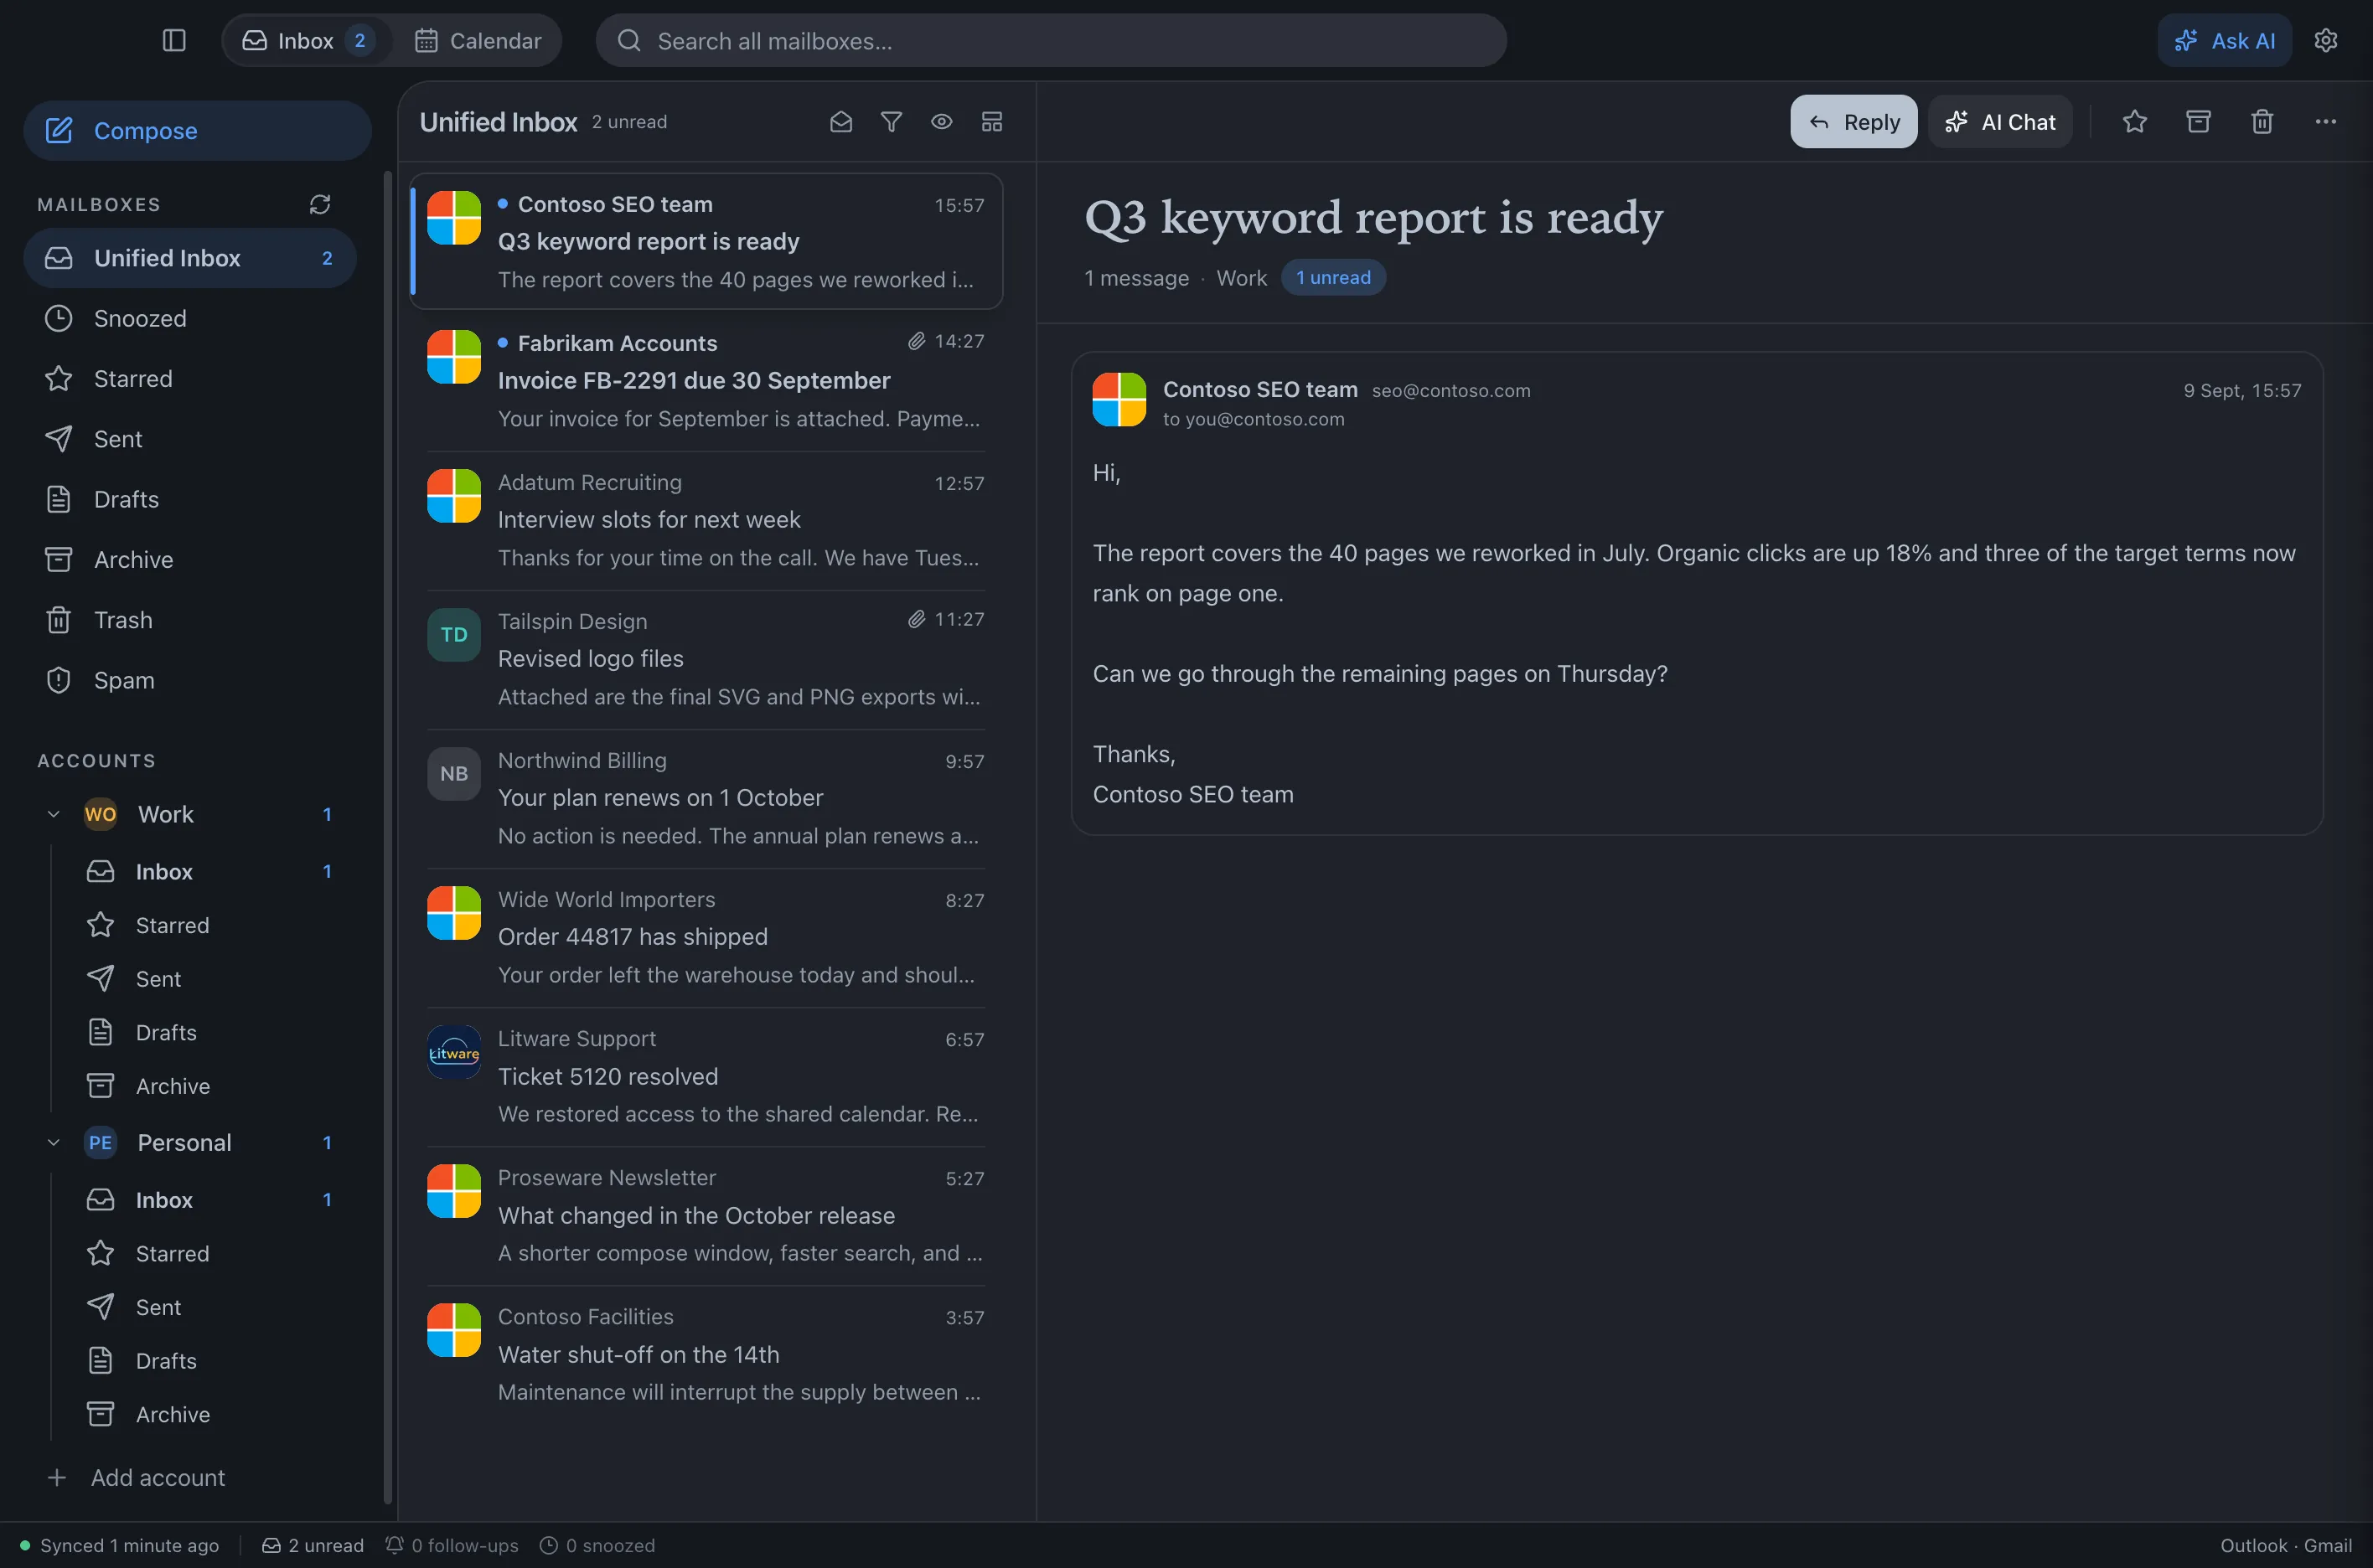The image size is (2373, 1568).
Task: Go to the Sent mailbox in Mailboxes
Action: click(190, 439)
